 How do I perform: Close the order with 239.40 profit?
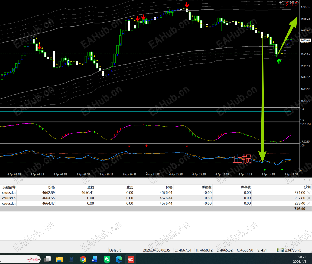[x=309, y=204]
